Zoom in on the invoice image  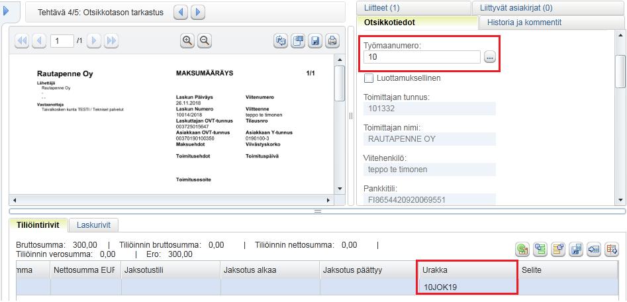pyautogui.click(x=187, y=41)
